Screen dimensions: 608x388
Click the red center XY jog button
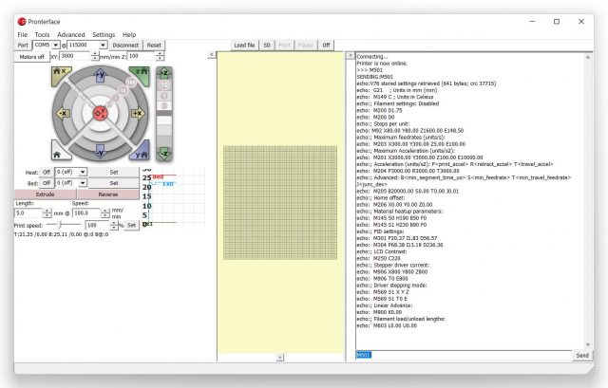tap(100, 114)
